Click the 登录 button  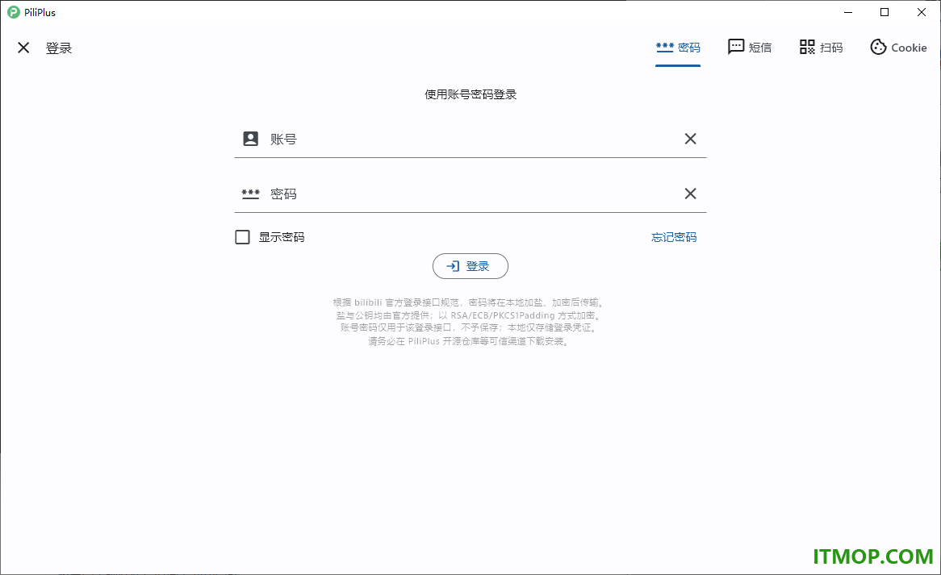point(470,266)
